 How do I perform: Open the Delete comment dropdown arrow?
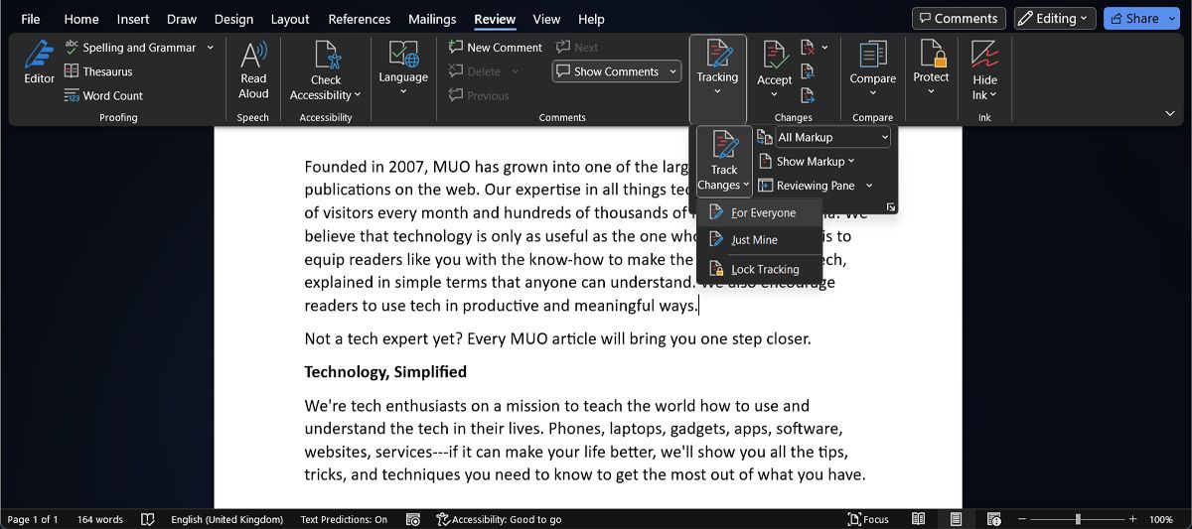click(515, 71)
